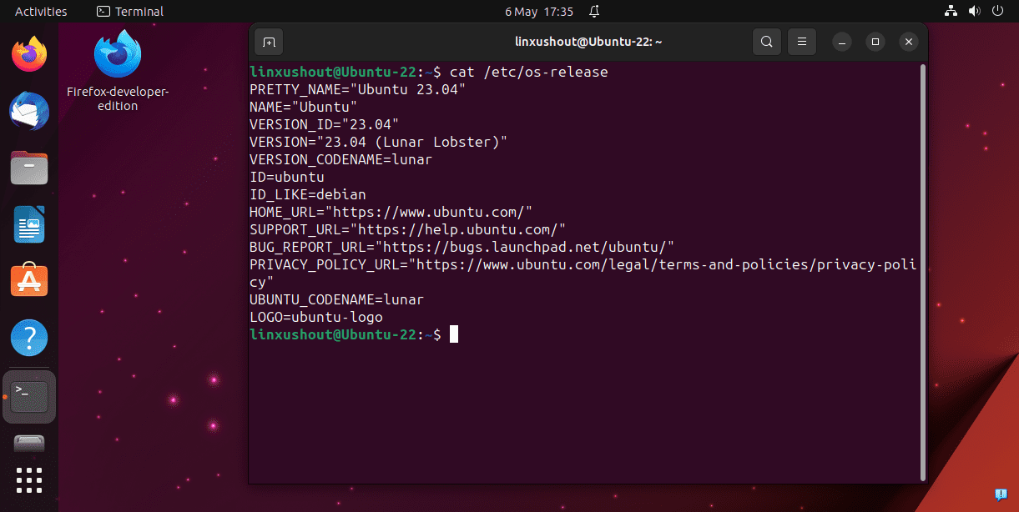Open the Files manager in dock

(29, 168)
